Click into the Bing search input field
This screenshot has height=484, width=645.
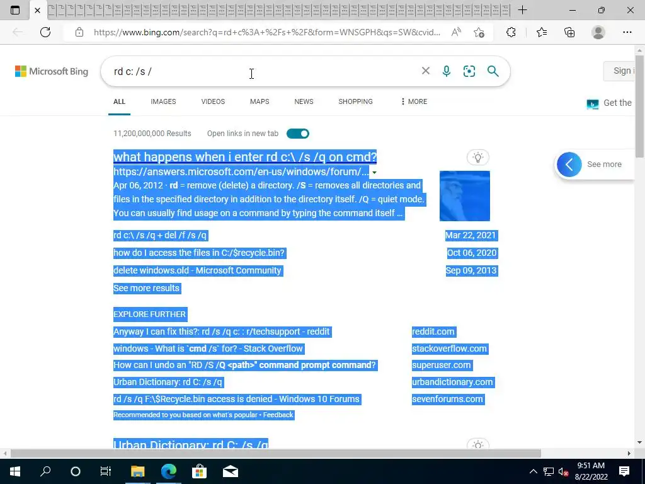[263, 71]
